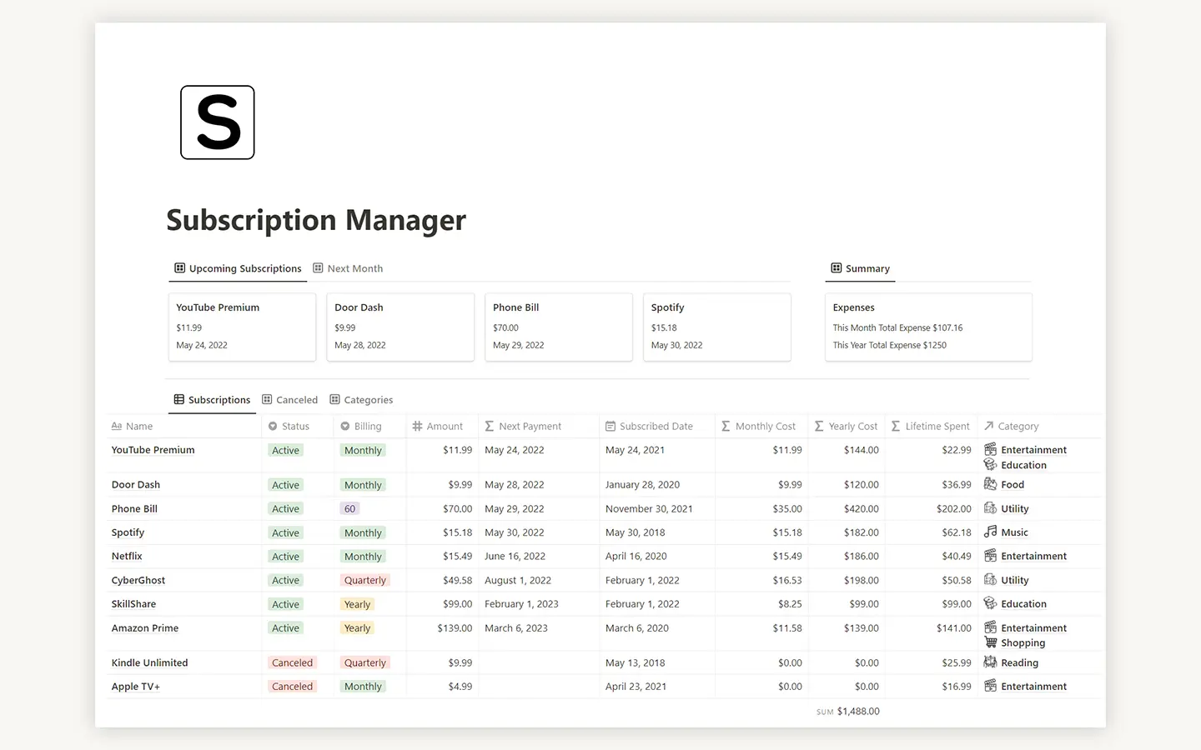Open the Yearly billing tag for SkillShare
Screen dimensions: 1201x750
pos(357,605)
